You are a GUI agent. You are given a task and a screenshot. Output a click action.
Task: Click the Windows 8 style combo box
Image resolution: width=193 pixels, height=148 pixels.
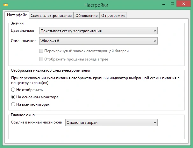tap(98, 41)
